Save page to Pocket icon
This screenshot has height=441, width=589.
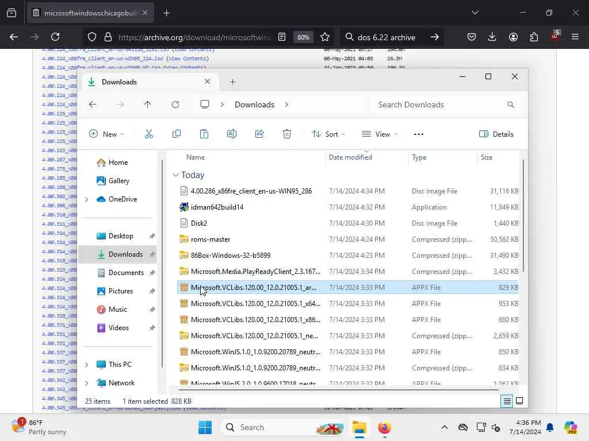tap(472, 37)
